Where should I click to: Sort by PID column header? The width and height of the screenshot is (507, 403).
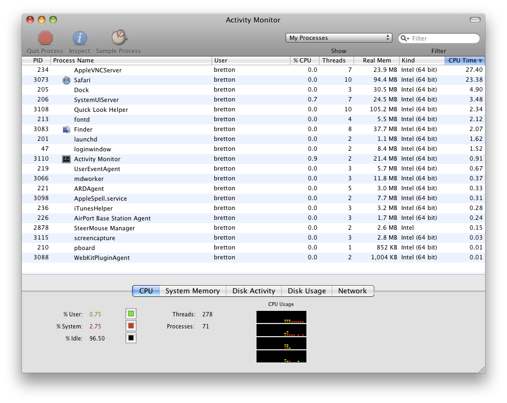coord(37,60)
